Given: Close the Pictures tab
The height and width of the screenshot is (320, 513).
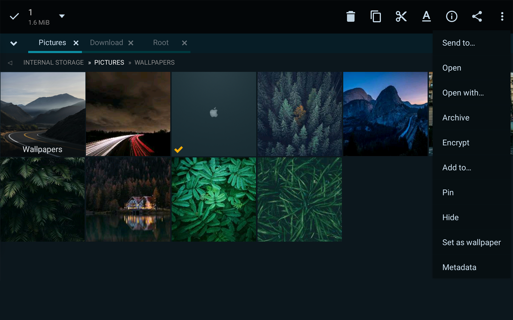Looking at the screenshot, I should tap(76, 43).
